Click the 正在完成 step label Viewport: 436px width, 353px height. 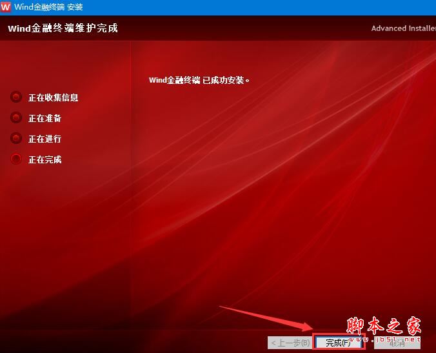(x=45, y=159)
